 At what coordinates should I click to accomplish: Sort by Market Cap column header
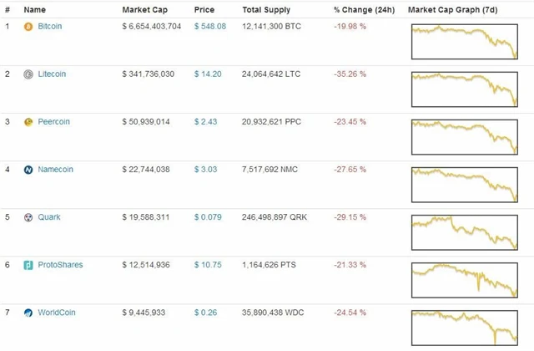(x=144, y=10)
